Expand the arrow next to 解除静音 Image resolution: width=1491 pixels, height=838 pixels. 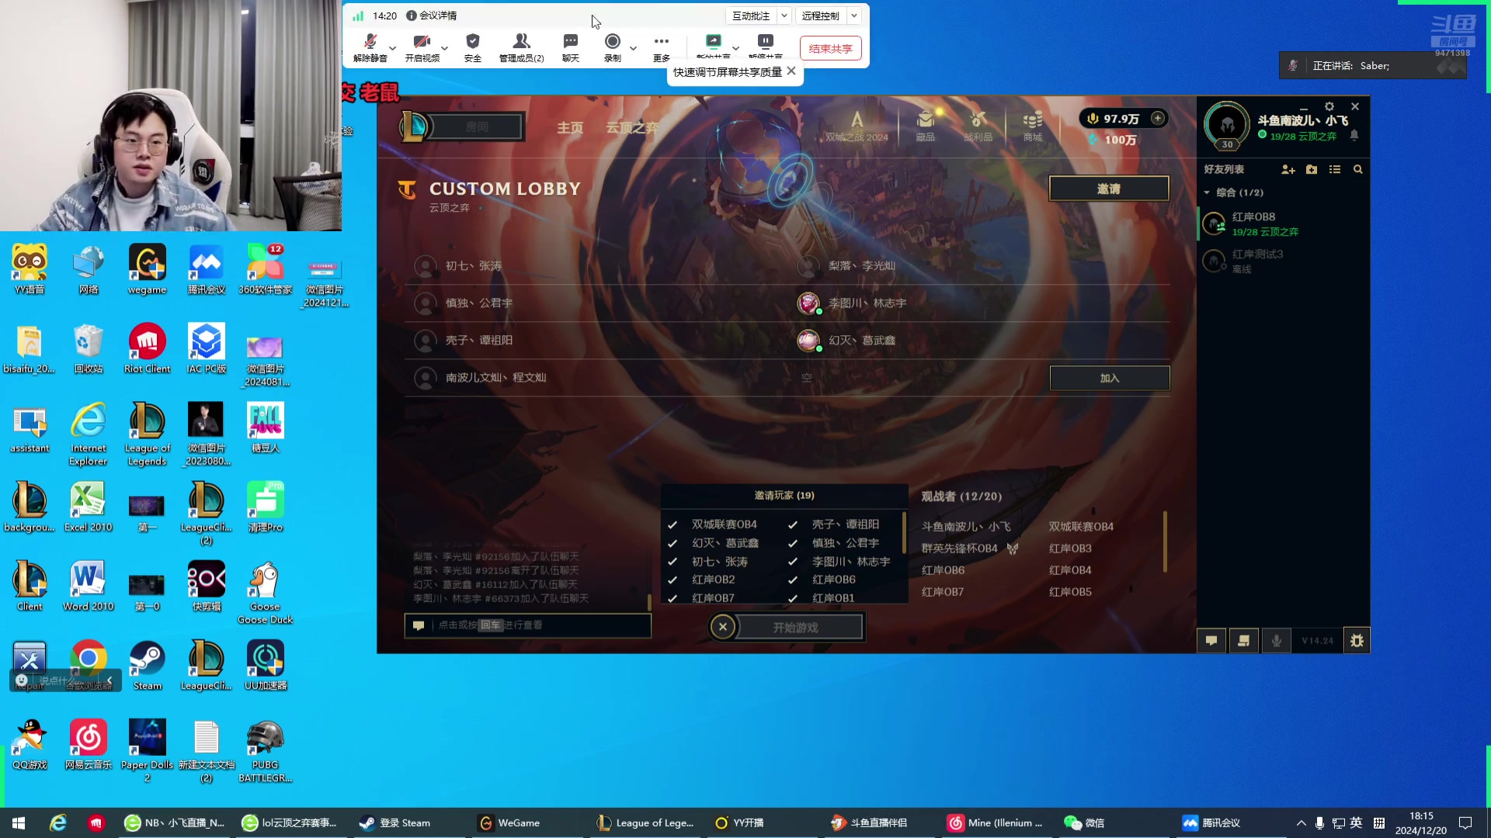(x=392, y=48)
